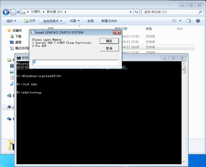Click the Explorer forward arrow button

pos(13,12)
